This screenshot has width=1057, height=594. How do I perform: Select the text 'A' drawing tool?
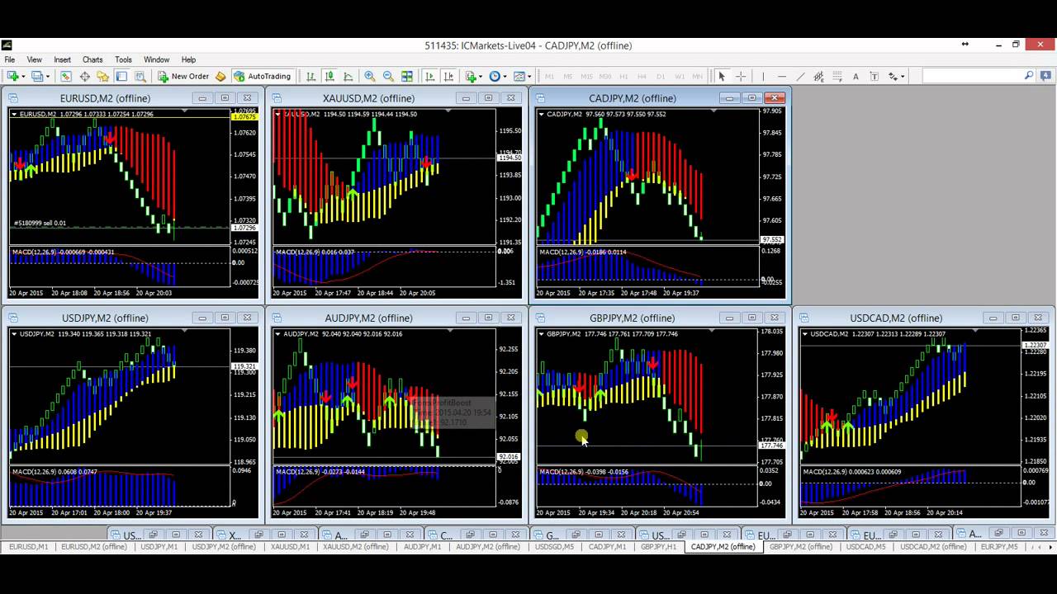tap(856, 76)
